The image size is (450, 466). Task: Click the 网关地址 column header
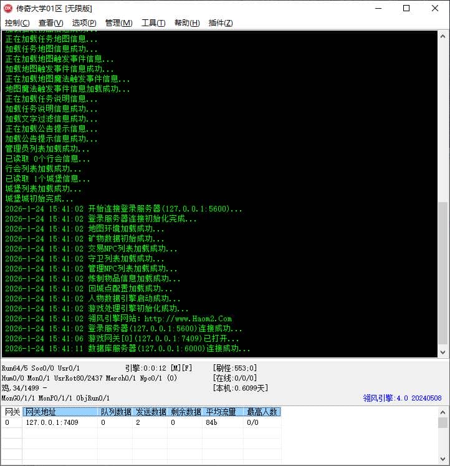60,412
